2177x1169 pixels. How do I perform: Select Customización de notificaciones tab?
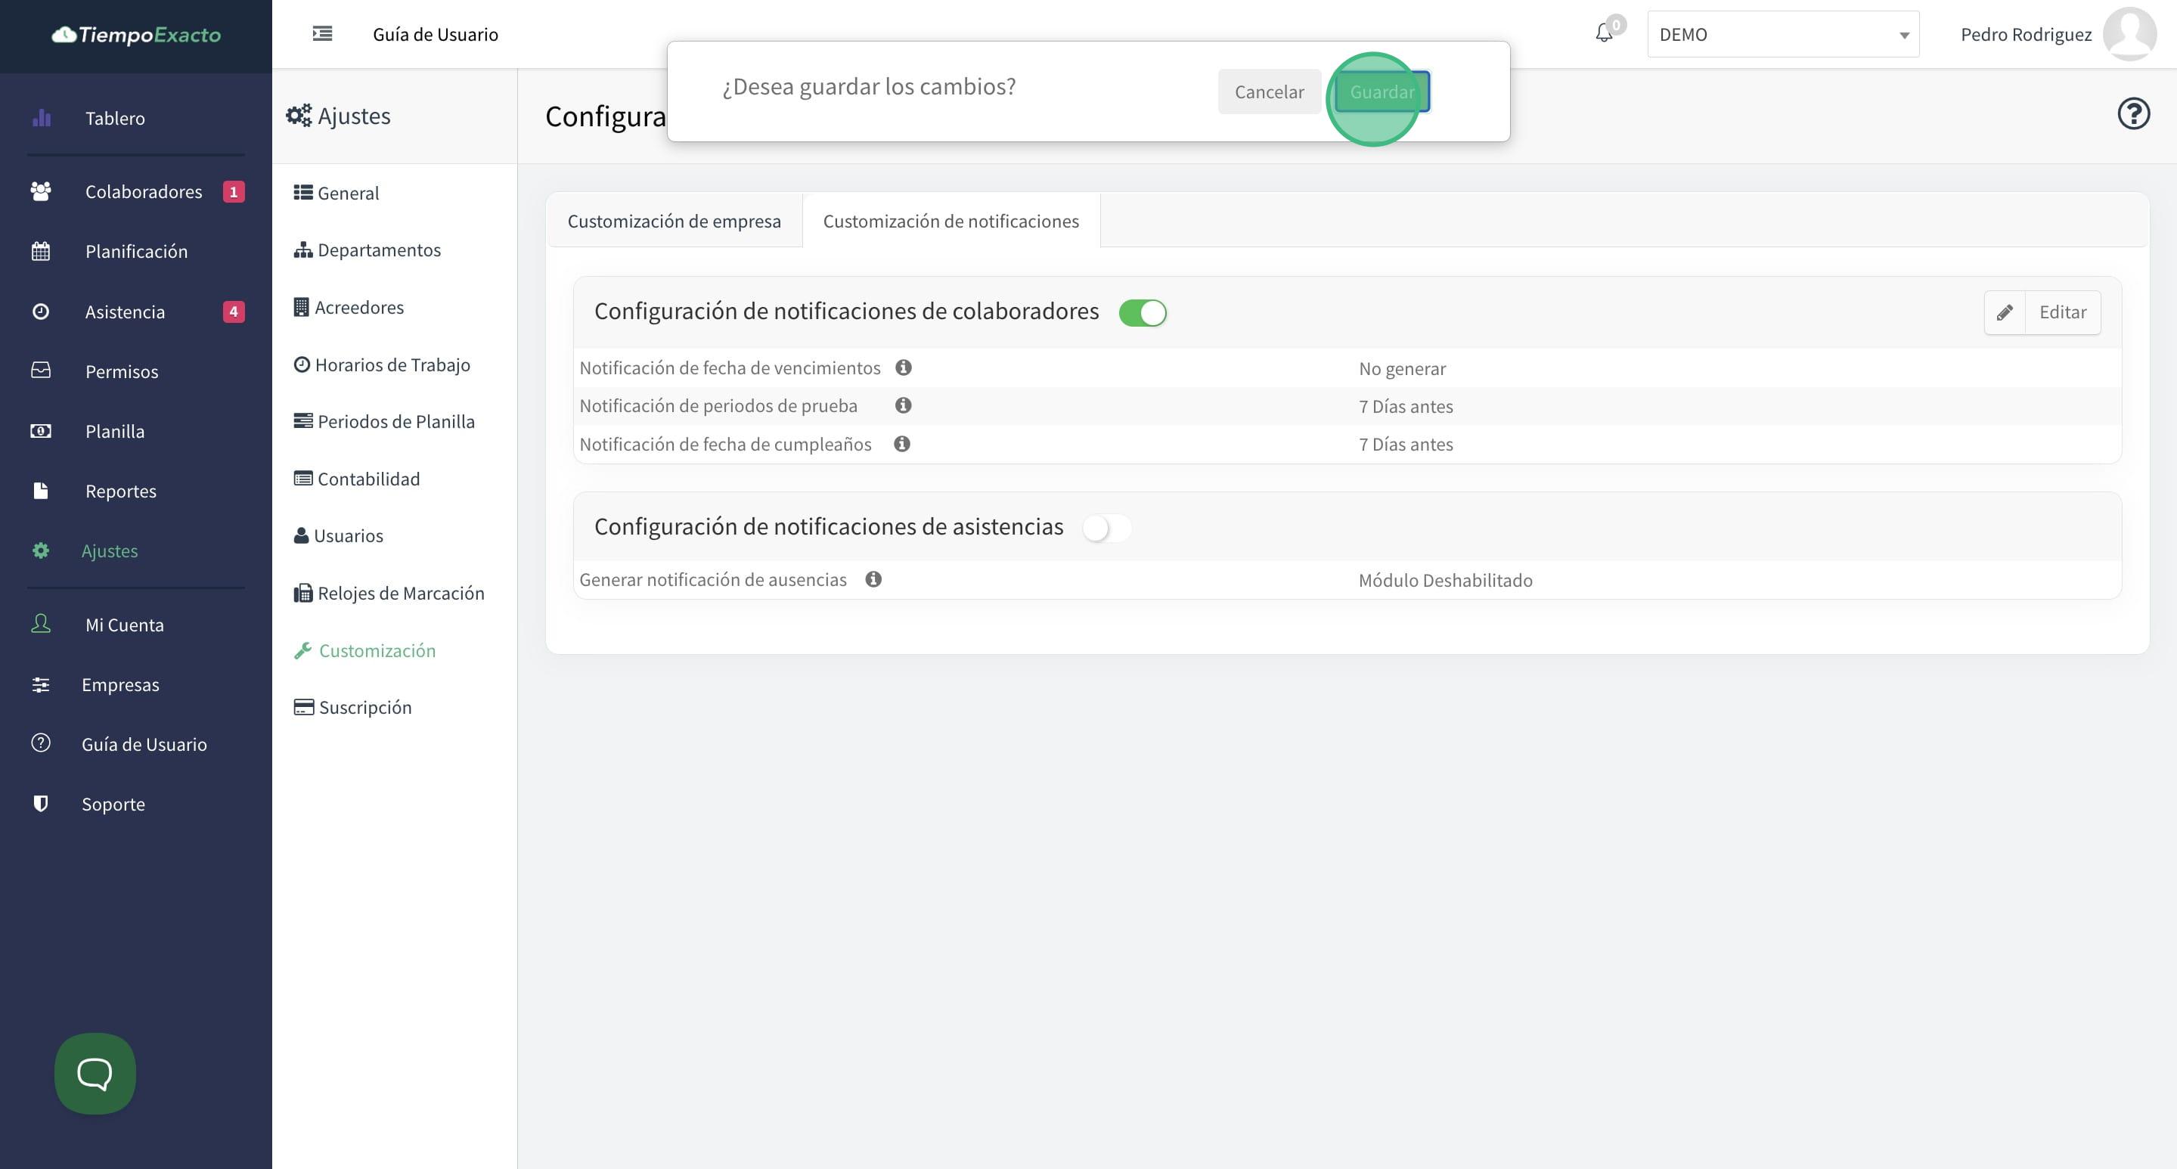point(950,222)
